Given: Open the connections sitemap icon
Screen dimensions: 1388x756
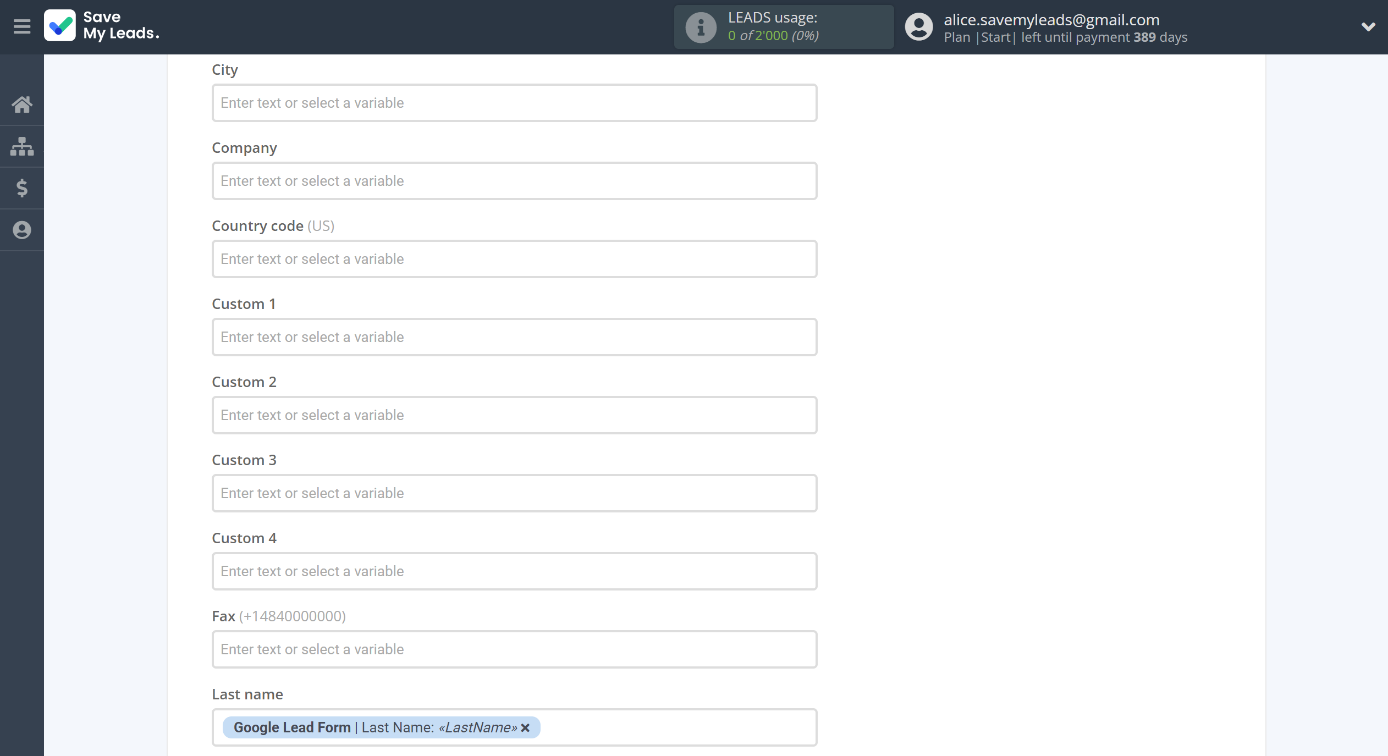Looking at the screenshot, I should (22, 146).
